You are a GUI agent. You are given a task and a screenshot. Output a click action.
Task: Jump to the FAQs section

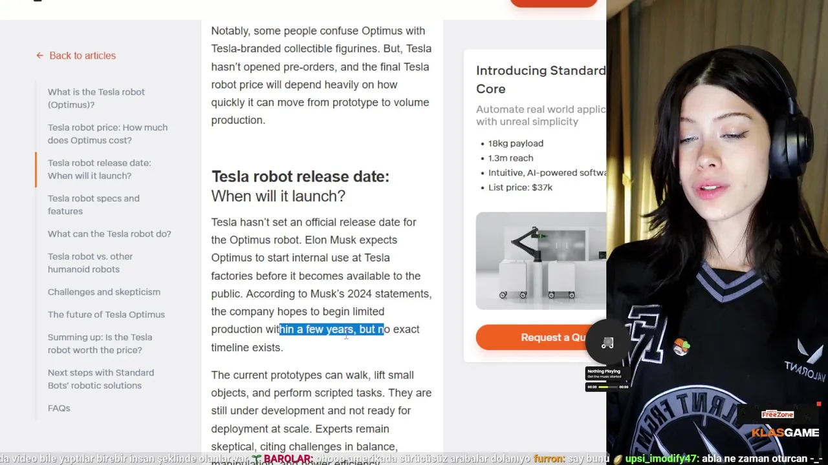coord(59,408)
